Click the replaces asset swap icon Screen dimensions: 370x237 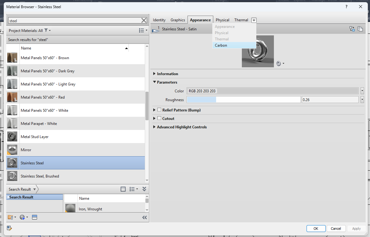pyautogui.click(x=352, y=28)
